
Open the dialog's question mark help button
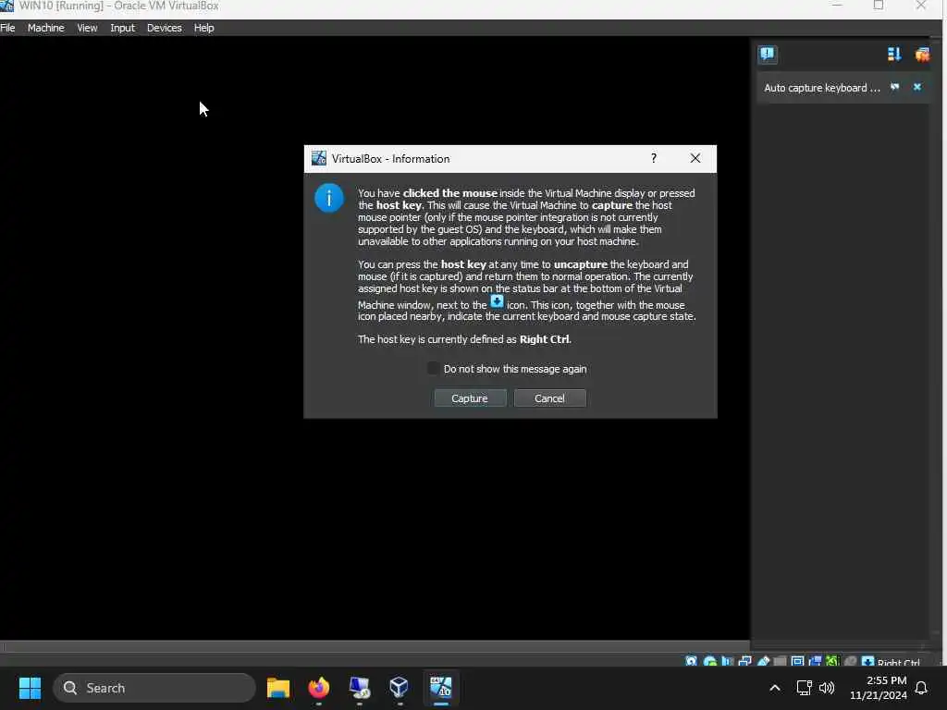click(654, 158)
